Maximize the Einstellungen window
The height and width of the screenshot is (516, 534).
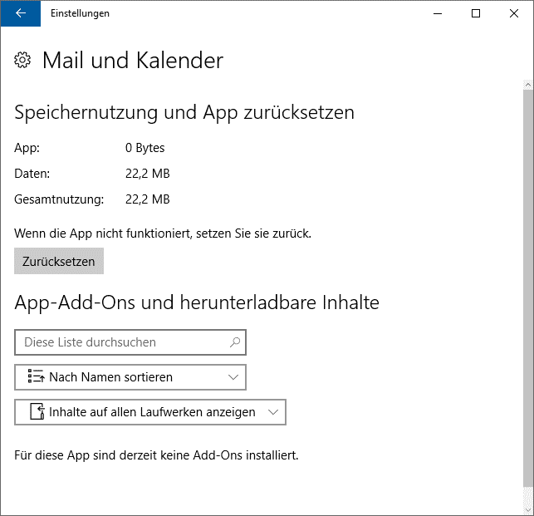click(476, 13)
